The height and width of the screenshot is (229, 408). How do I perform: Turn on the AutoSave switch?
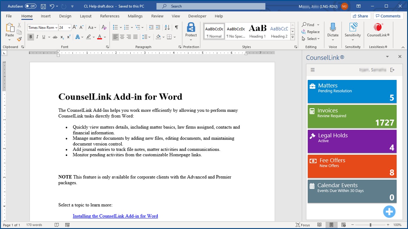tap(30, 6)
